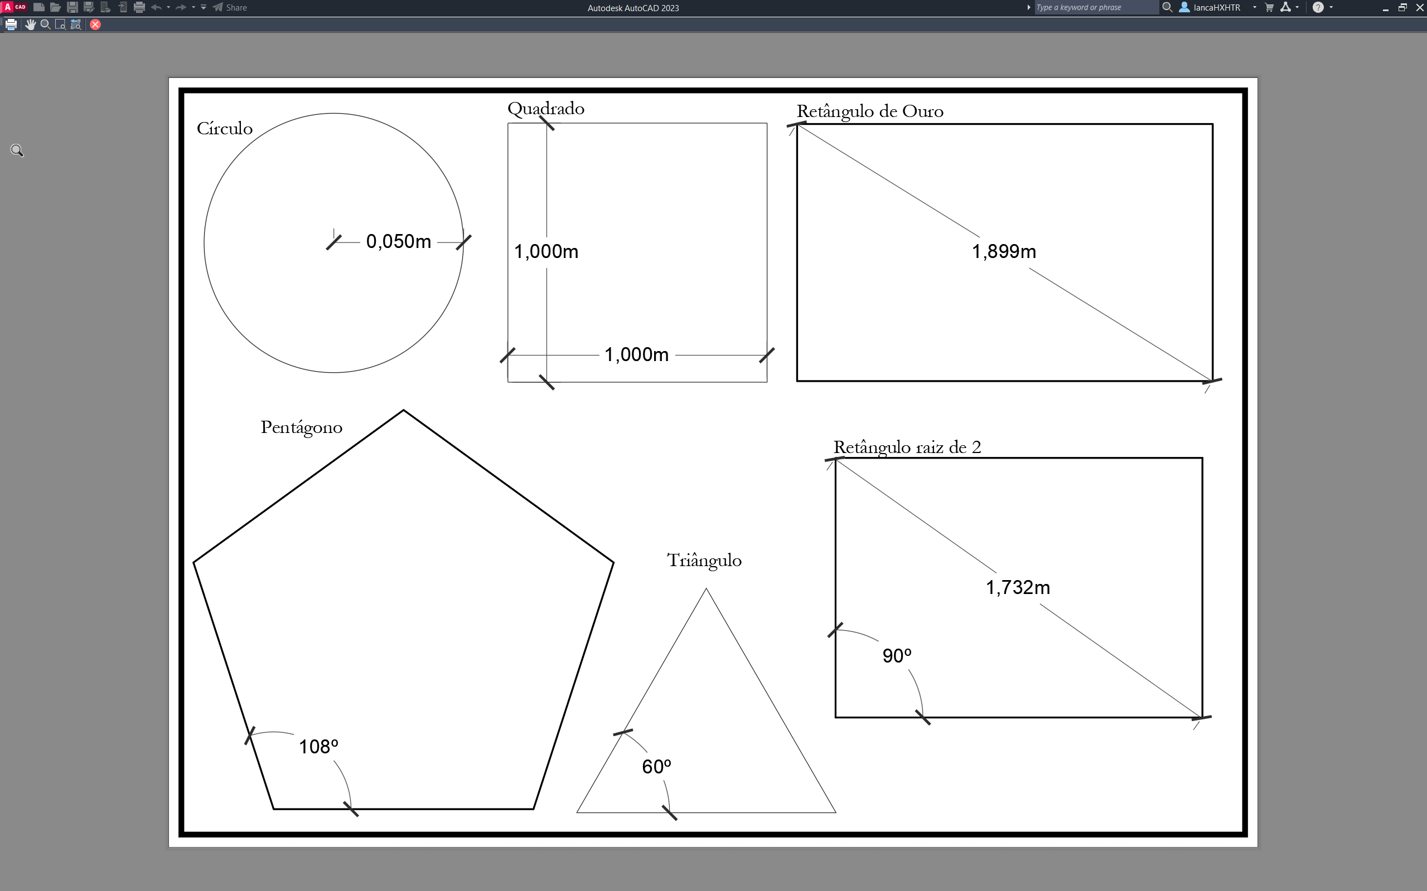Viewport: 1427px width, 891px height.
Task: Open a drawing with the Open icon
Action: click(55, 8)
